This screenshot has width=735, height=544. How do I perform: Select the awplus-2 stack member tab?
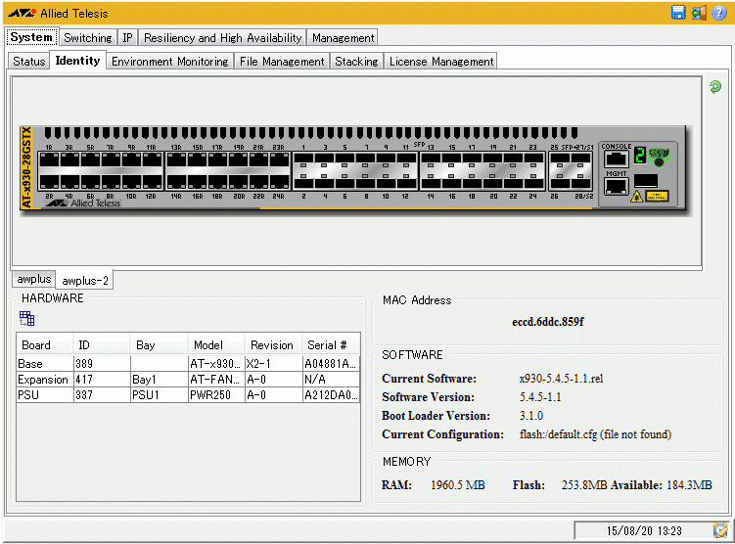coord(86,281)
